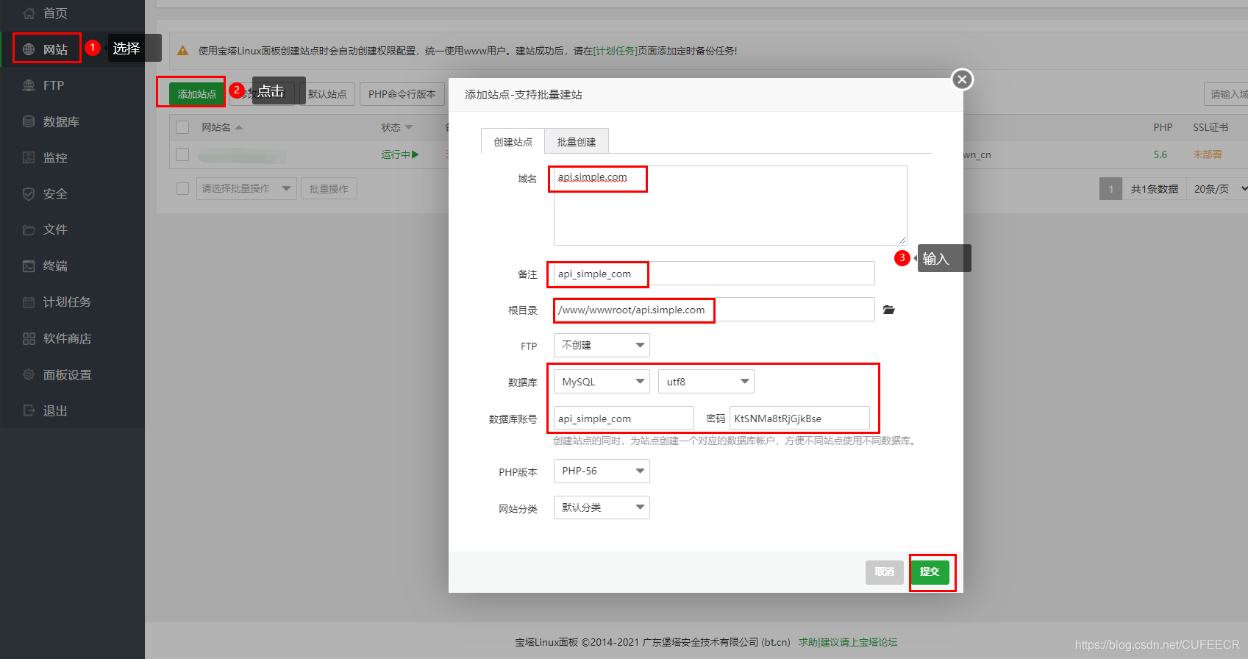This screenshot has width=1248, height=659.
Task: Click the 密码 input field
Action: coord(799,418)
